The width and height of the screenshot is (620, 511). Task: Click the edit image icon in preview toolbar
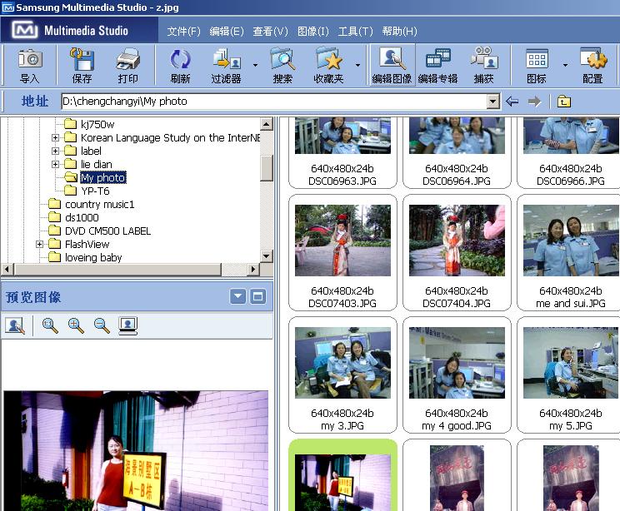pos(15,325)
